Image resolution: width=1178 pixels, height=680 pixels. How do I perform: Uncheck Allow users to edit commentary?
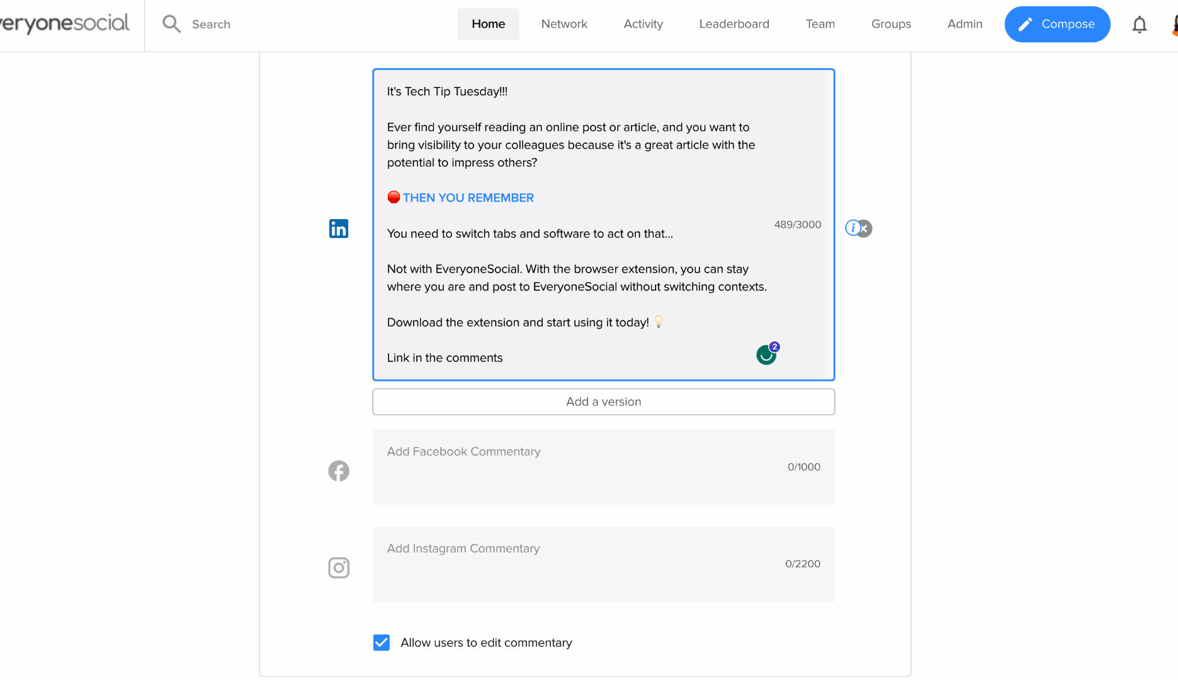(x=382, y=642)
